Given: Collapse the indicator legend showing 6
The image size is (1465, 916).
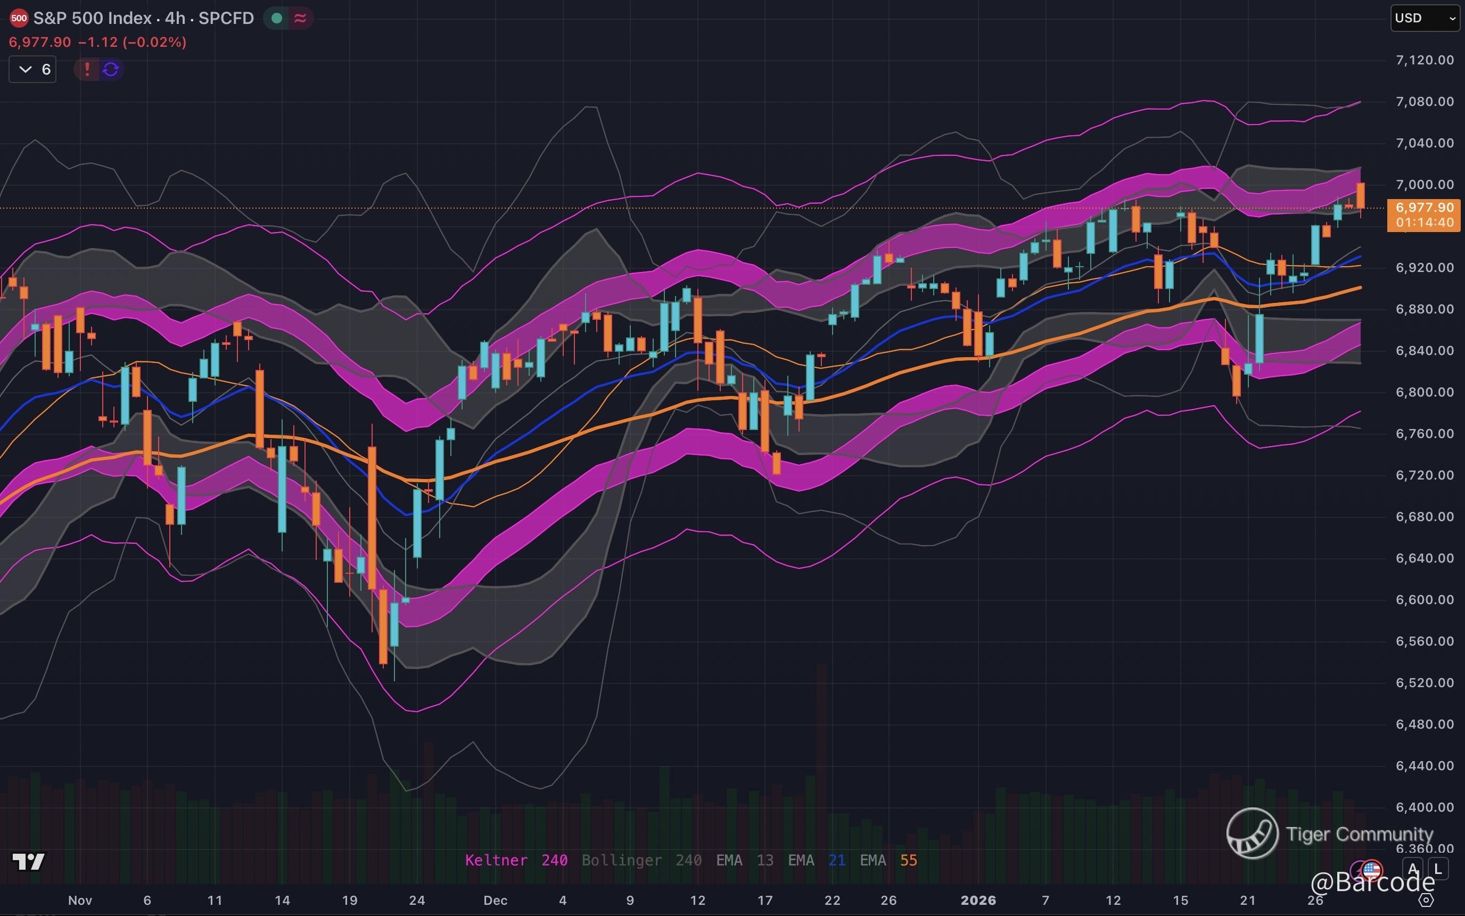Looking at the screenshot, I should (34, 69).
